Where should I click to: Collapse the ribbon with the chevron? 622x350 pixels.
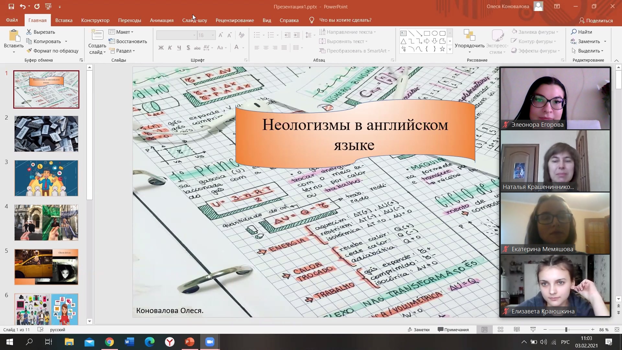616,60
